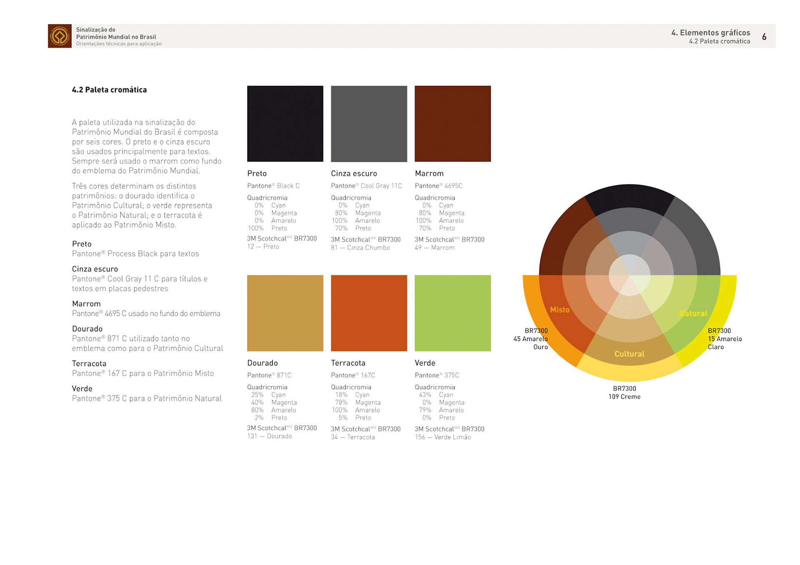Viewport: 800px width, 565px height.
Task: Click 'Pantone Black C' label
Action: (273, 186)
